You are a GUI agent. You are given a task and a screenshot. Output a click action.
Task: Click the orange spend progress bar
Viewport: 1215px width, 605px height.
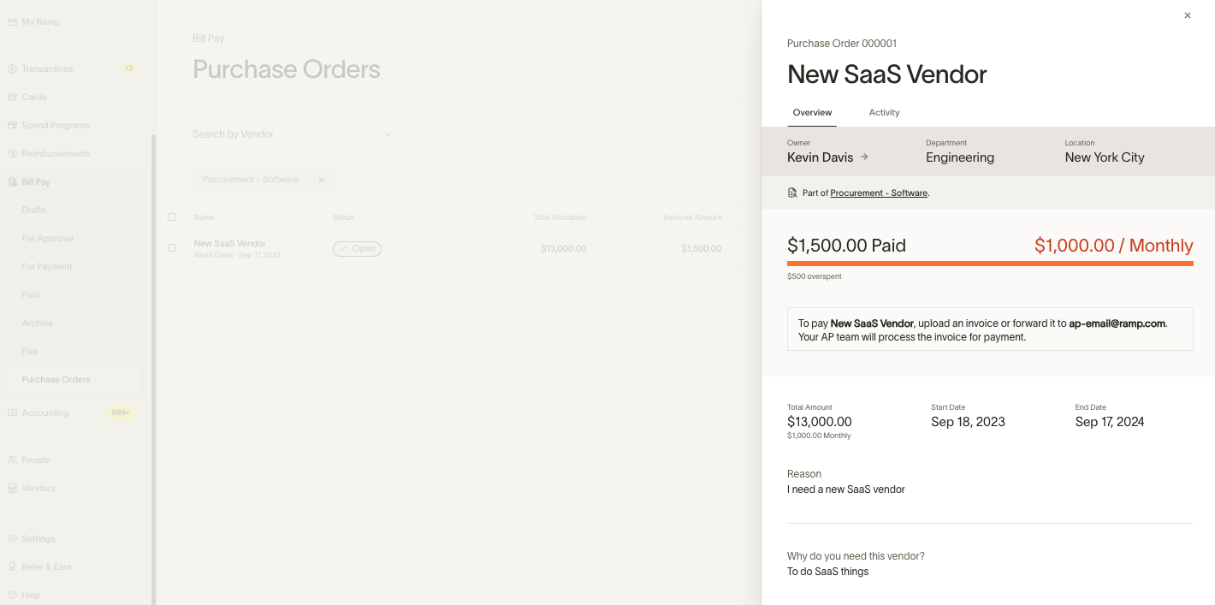coord(990,264)
